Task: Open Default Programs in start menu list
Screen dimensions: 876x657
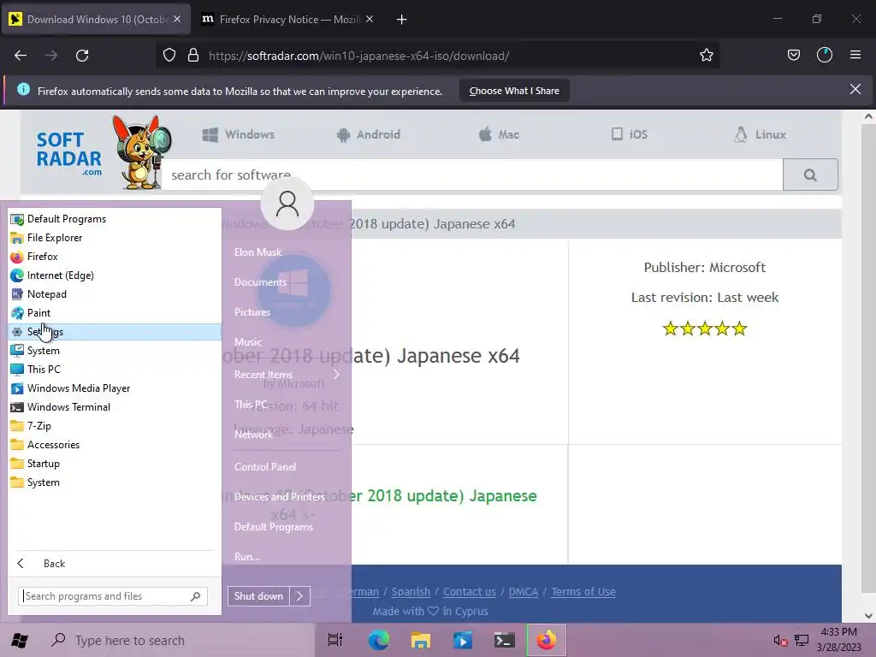Action: point(115,219)
